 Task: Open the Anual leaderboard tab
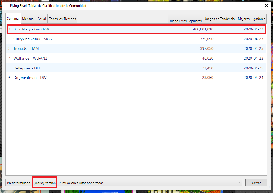[42, 19]
